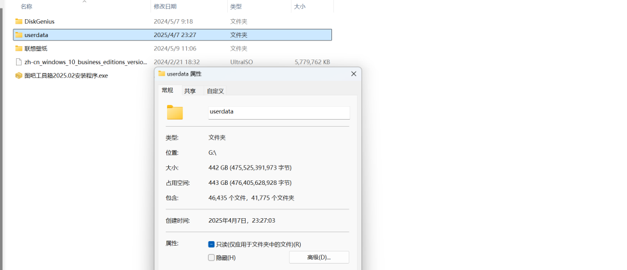Sort by 类型 column header
Image resolution: width=627 pixels, height=270 pixels.
[x=236, y=6]
